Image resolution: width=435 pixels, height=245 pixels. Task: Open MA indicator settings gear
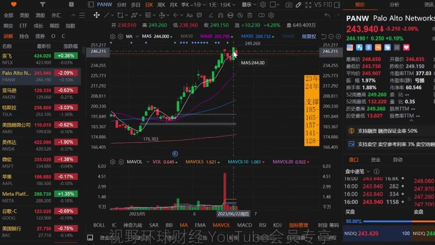point(113,36)
